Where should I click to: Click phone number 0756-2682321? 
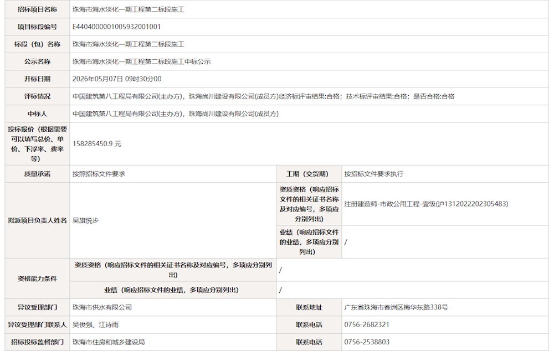[367, 324]
